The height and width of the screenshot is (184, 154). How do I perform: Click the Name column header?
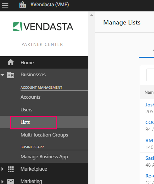(149, 92)
